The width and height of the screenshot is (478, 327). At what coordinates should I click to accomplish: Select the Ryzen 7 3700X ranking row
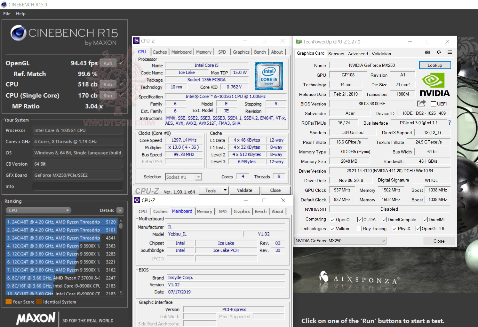(x=62, y=278)
